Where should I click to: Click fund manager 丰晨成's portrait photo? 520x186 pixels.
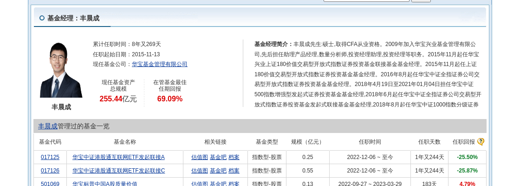[61, 70]
